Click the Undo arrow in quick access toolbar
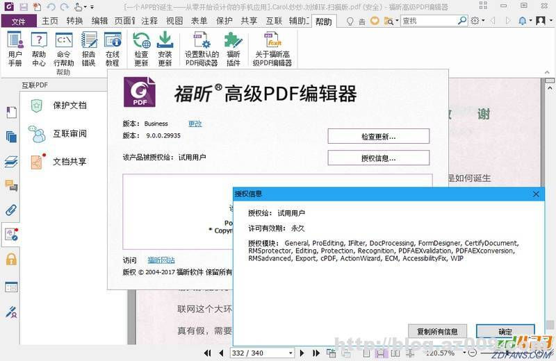 [51, 7]
